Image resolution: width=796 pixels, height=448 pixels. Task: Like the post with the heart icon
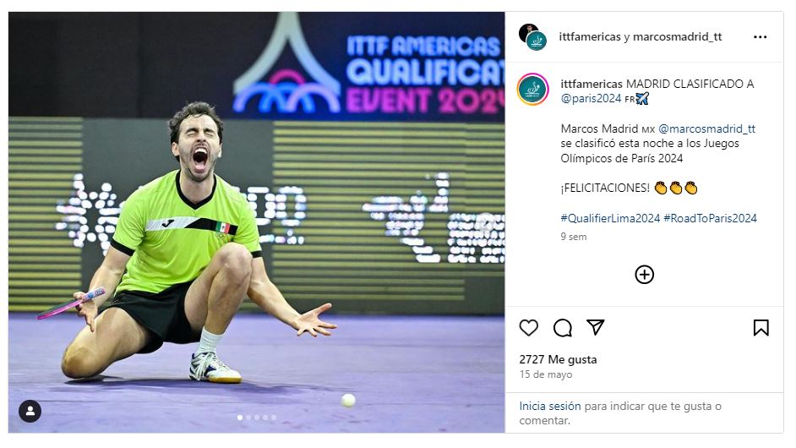click(528, 328)
